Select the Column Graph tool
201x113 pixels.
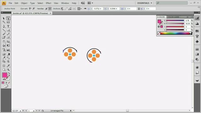tap(8, 50)
